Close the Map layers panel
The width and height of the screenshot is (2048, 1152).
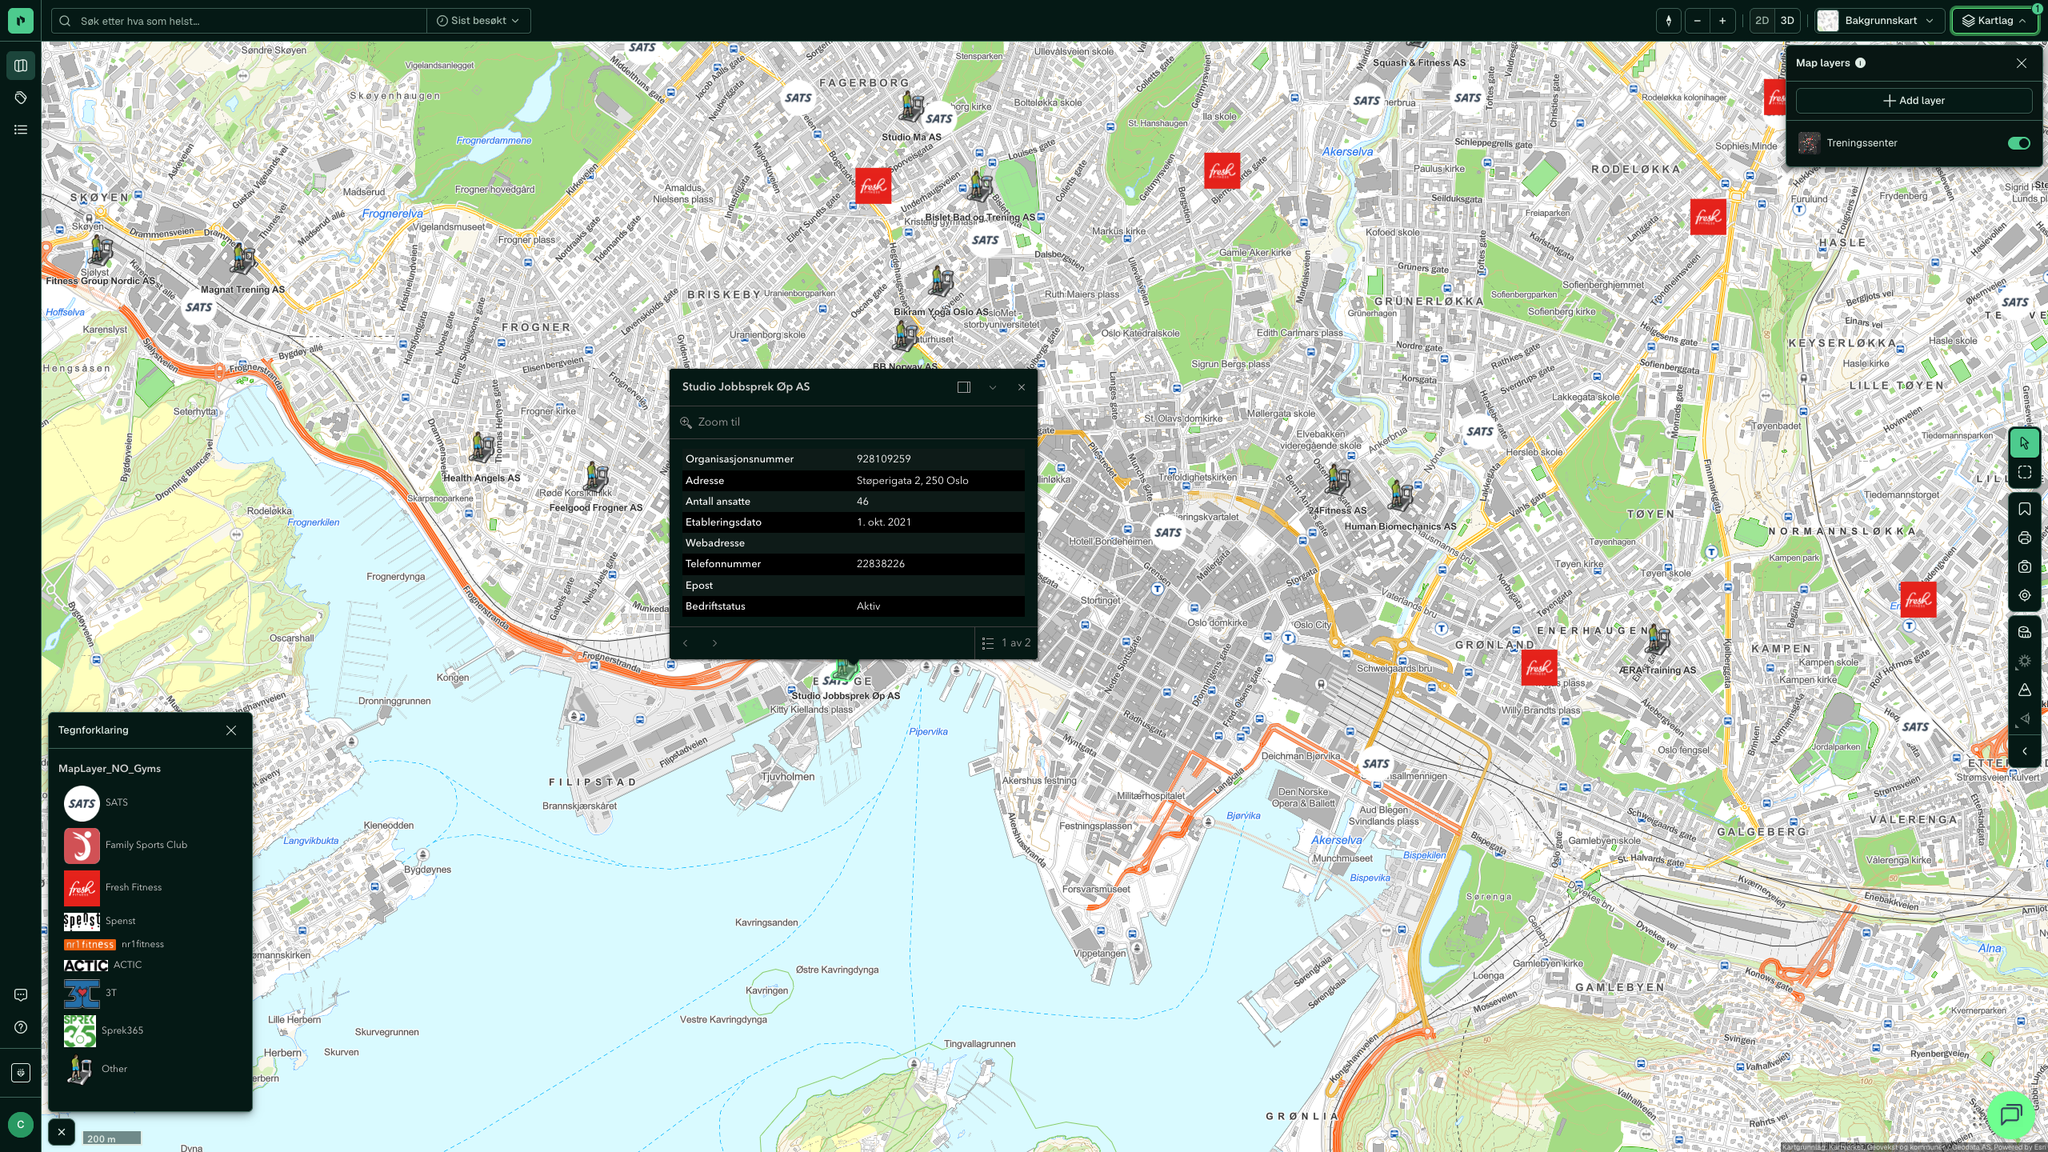2022,63
